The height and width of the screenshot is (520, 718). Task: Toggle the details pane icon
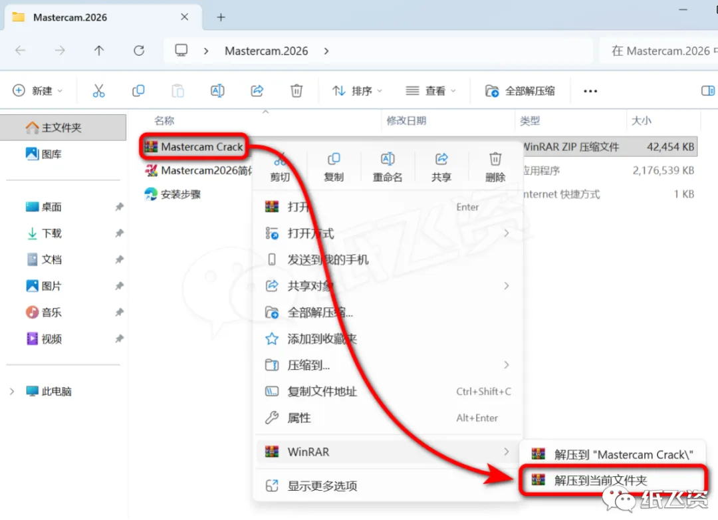(708, 90)
